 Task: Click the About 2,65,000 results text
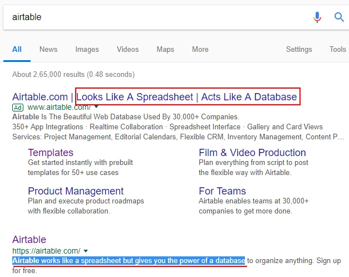pyautogui.click(x=73, y=74)
